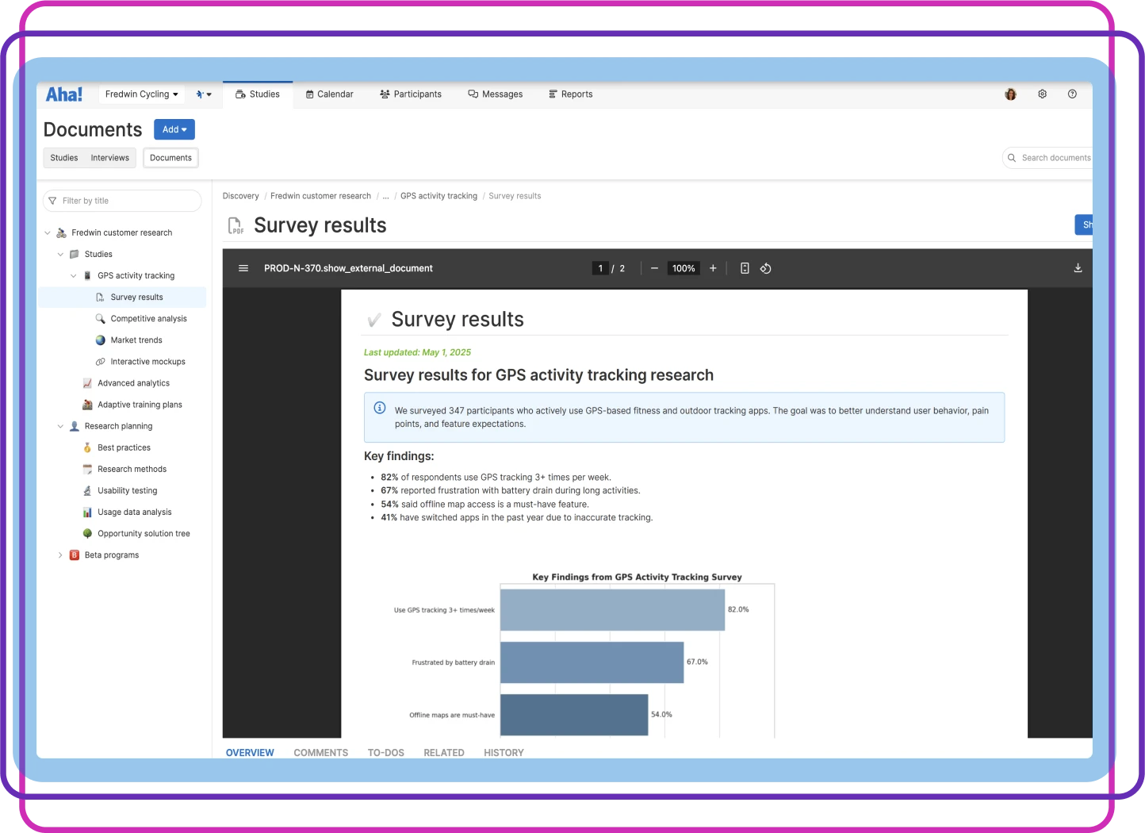Open Adaptive training plans item

[140, 405]
